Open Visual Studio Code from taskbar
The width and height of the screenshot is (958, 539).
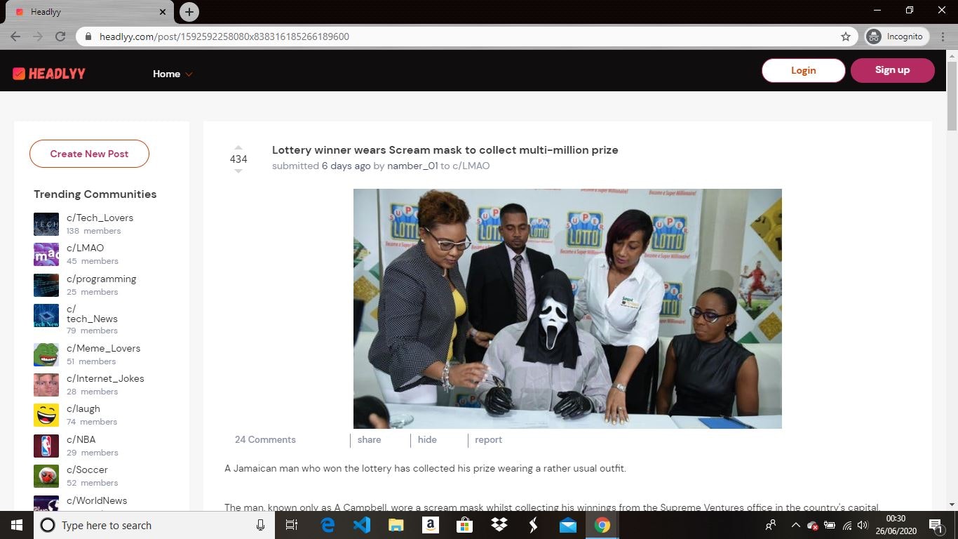[x=362, y=525]
